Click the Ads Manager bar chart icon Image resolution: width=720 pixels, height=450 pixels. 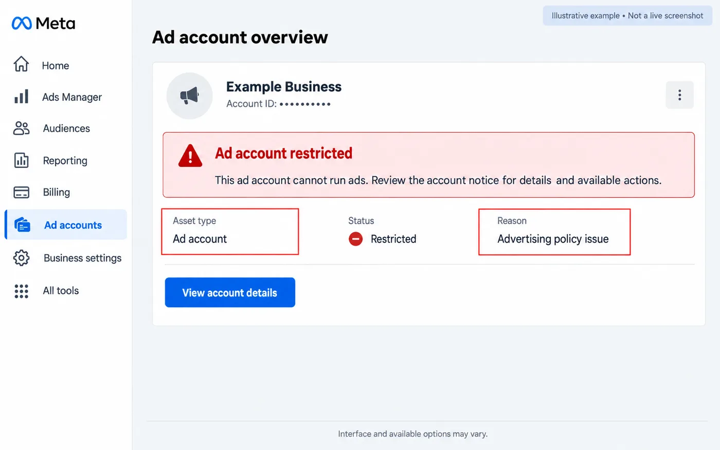click(x=21, y=96)
